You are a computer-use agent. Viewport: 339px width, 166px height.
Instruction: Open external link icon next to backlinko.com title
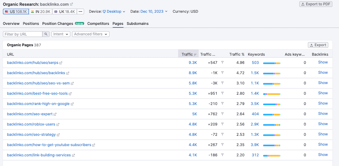(71, 4)
